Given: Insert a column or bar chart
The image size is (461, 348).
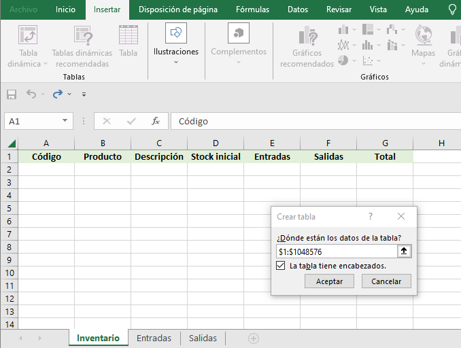Looking at the screenshot, I should [x=343, y=29].
